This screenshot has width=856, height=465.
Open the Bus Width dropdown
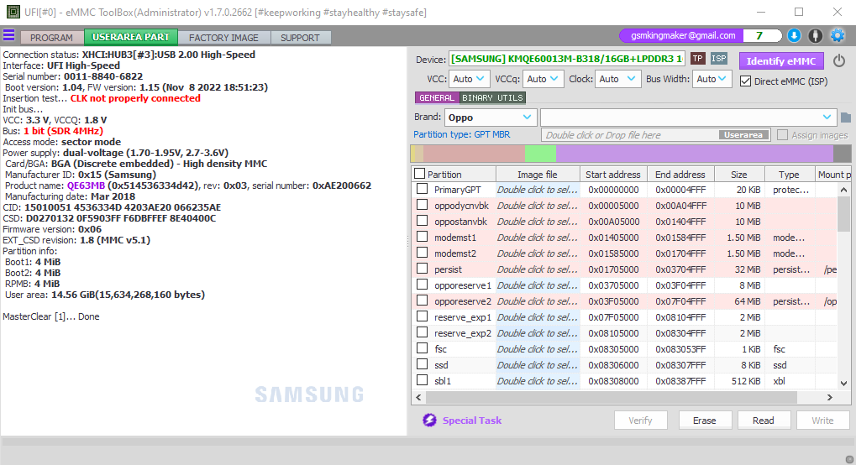[x=712, y=79]
